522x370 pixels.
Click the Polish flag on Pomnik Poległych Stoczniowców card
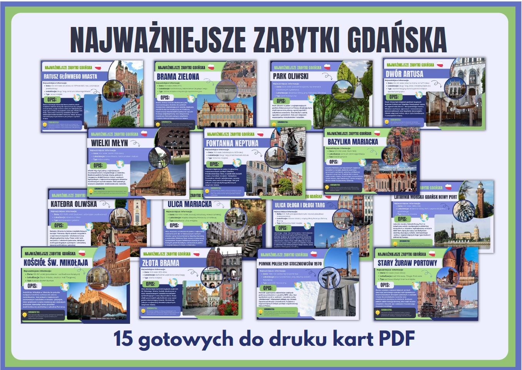pyautogui.click(x=314, y=254)
